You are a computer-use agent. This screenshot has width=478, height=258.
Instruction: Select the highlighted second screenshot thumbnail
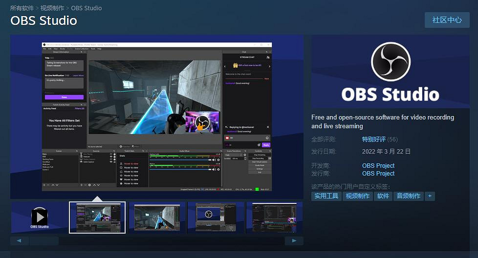(97, 218)
